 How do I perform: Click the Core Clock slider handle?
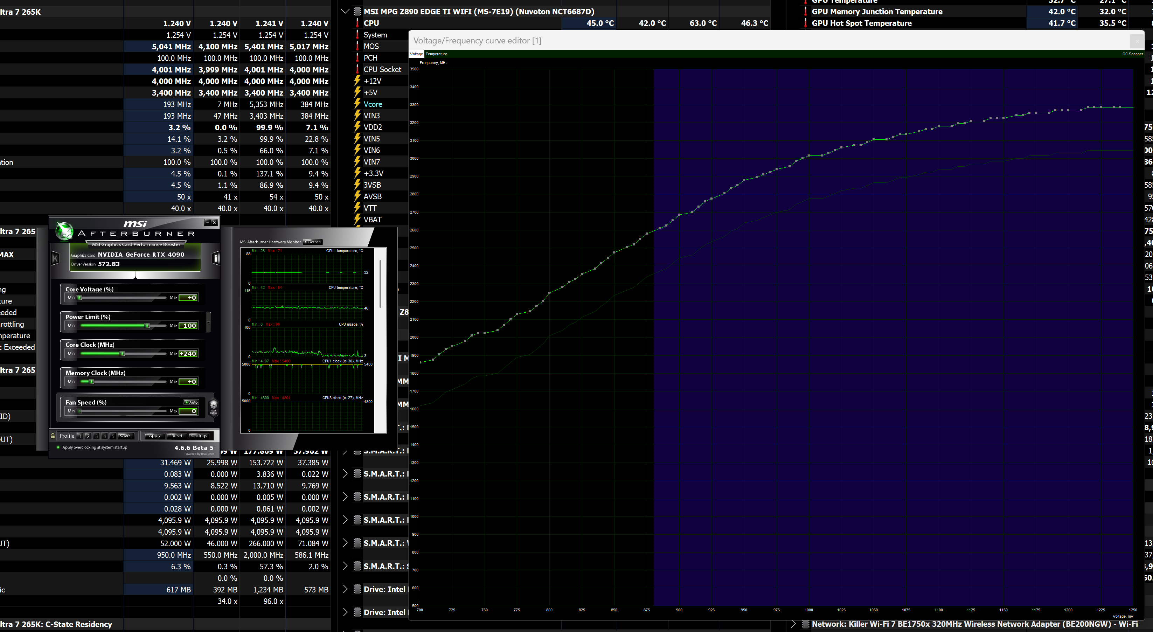click(x=122, y=354)
